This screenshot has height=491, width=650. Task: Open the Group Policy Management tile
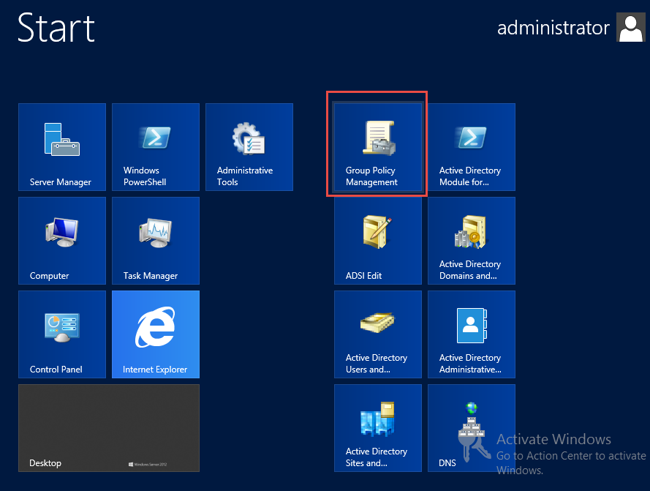pos(378,147)
